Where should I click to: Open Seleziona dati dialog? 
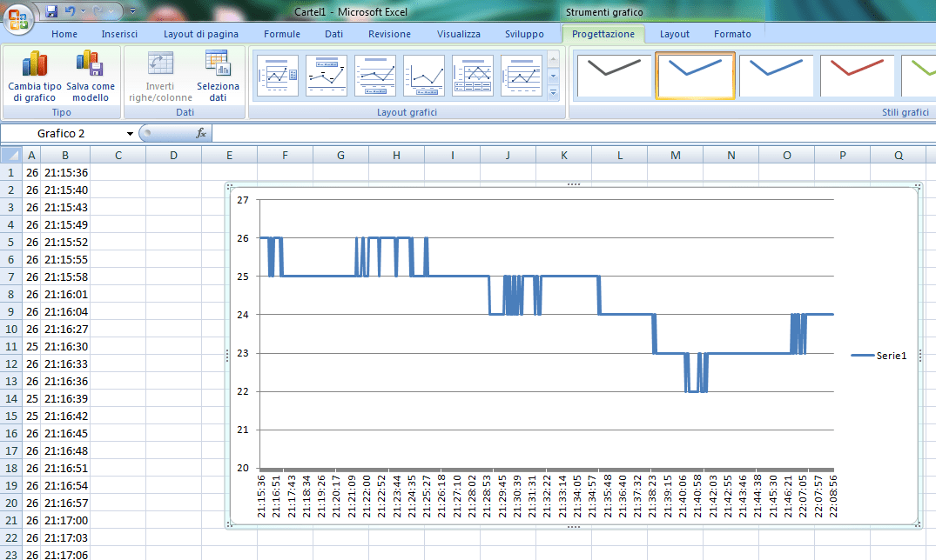point(218,77)
